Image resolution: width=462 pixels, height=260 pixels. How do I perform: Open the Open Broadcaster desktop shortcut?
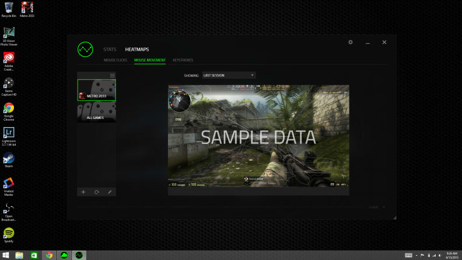[x=9, y=212]
